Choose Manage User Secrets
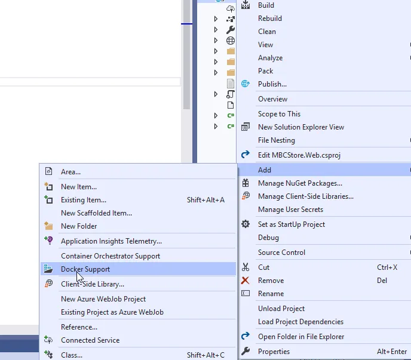411x360 pixels. (x=324, y=210)
